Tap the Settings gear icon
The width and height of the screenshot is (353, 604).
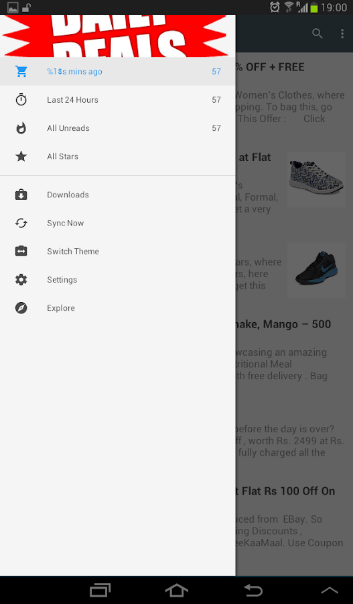click(21, 280)
